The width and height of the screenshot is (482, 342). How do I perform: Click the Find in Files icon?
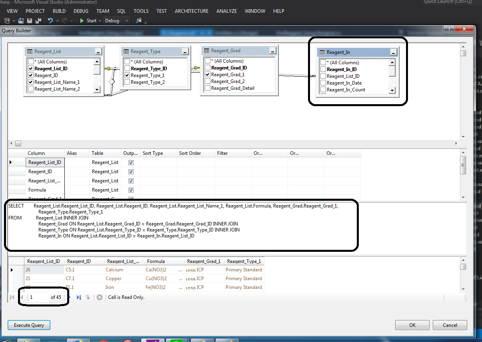click(x=138, y=21)
